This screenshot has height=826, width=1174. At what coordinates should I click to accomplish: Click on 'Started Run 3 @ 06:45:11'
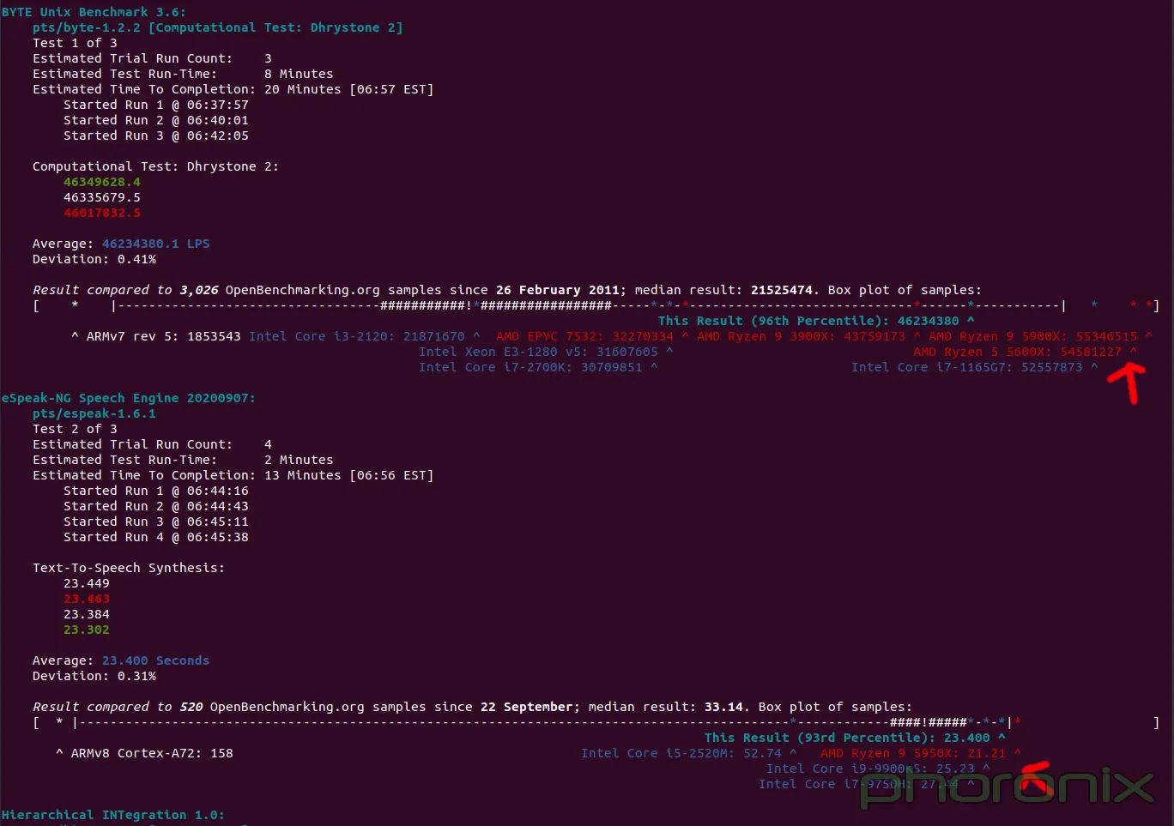(x=156, y=522)
